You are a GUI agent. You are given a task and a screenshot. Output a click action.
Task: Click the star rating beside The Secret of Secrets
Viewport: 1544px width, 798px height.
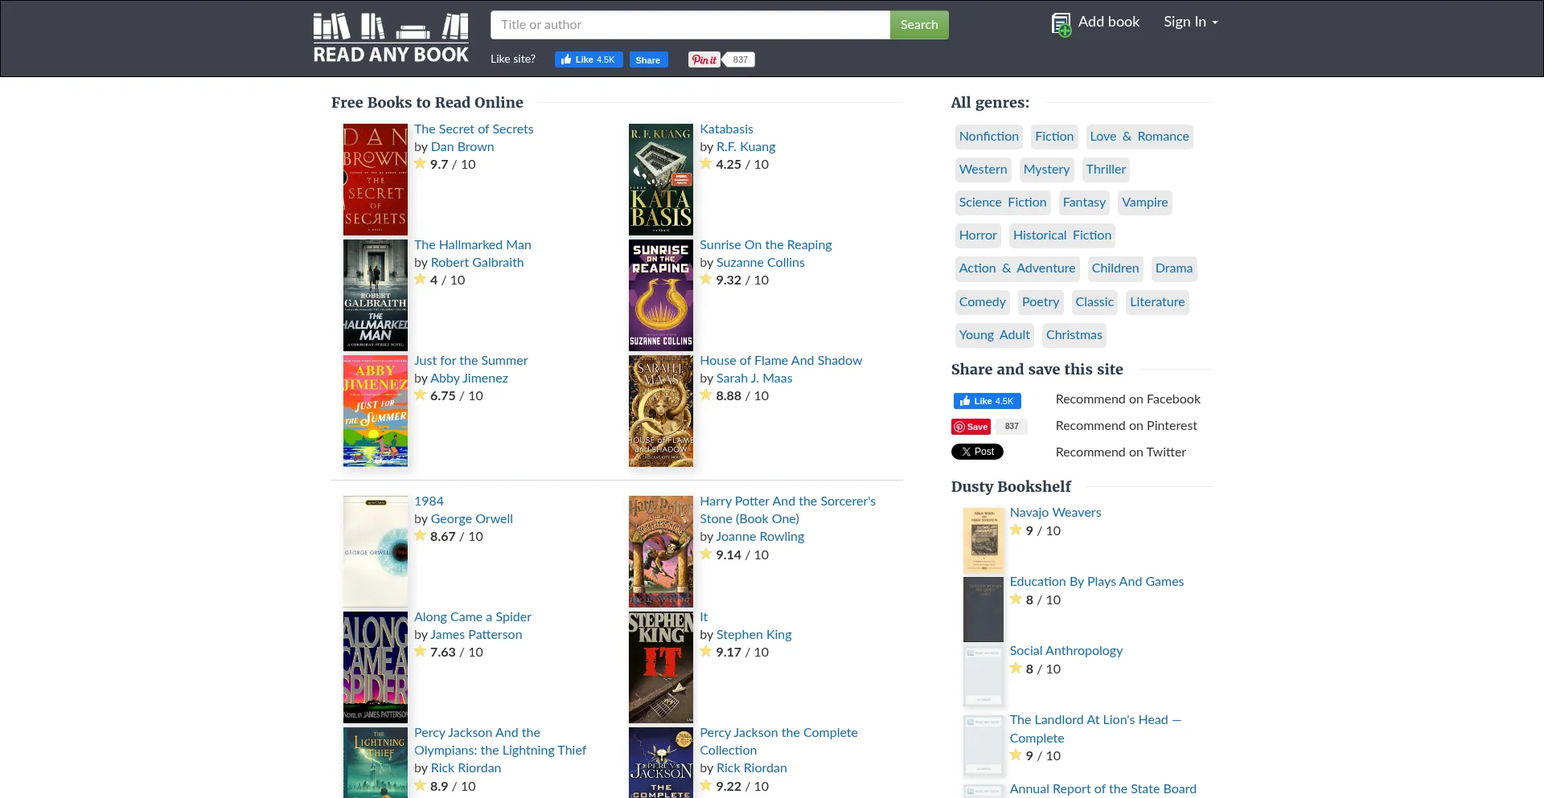tap(421, 163)
